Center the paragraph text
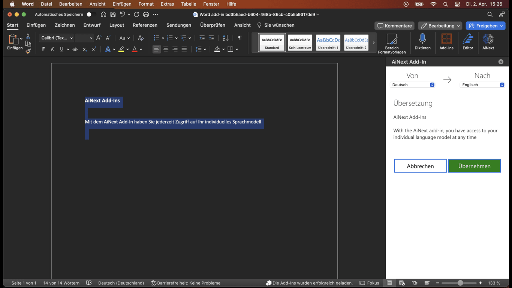Image resolution: width=512 pixels, height=288 pixels. pyautogui.click(x=166, y=49)
